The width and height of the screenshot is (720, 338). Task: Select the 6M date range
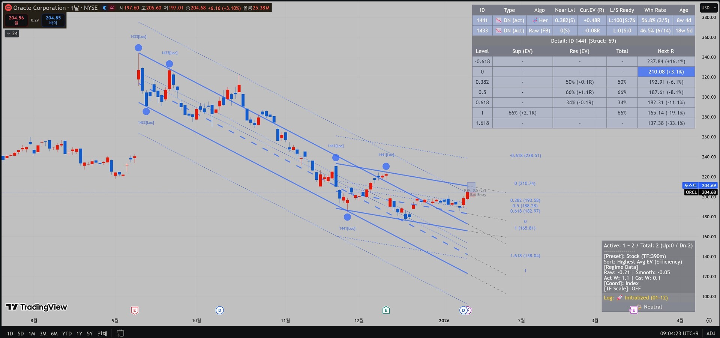pos(54,333)
